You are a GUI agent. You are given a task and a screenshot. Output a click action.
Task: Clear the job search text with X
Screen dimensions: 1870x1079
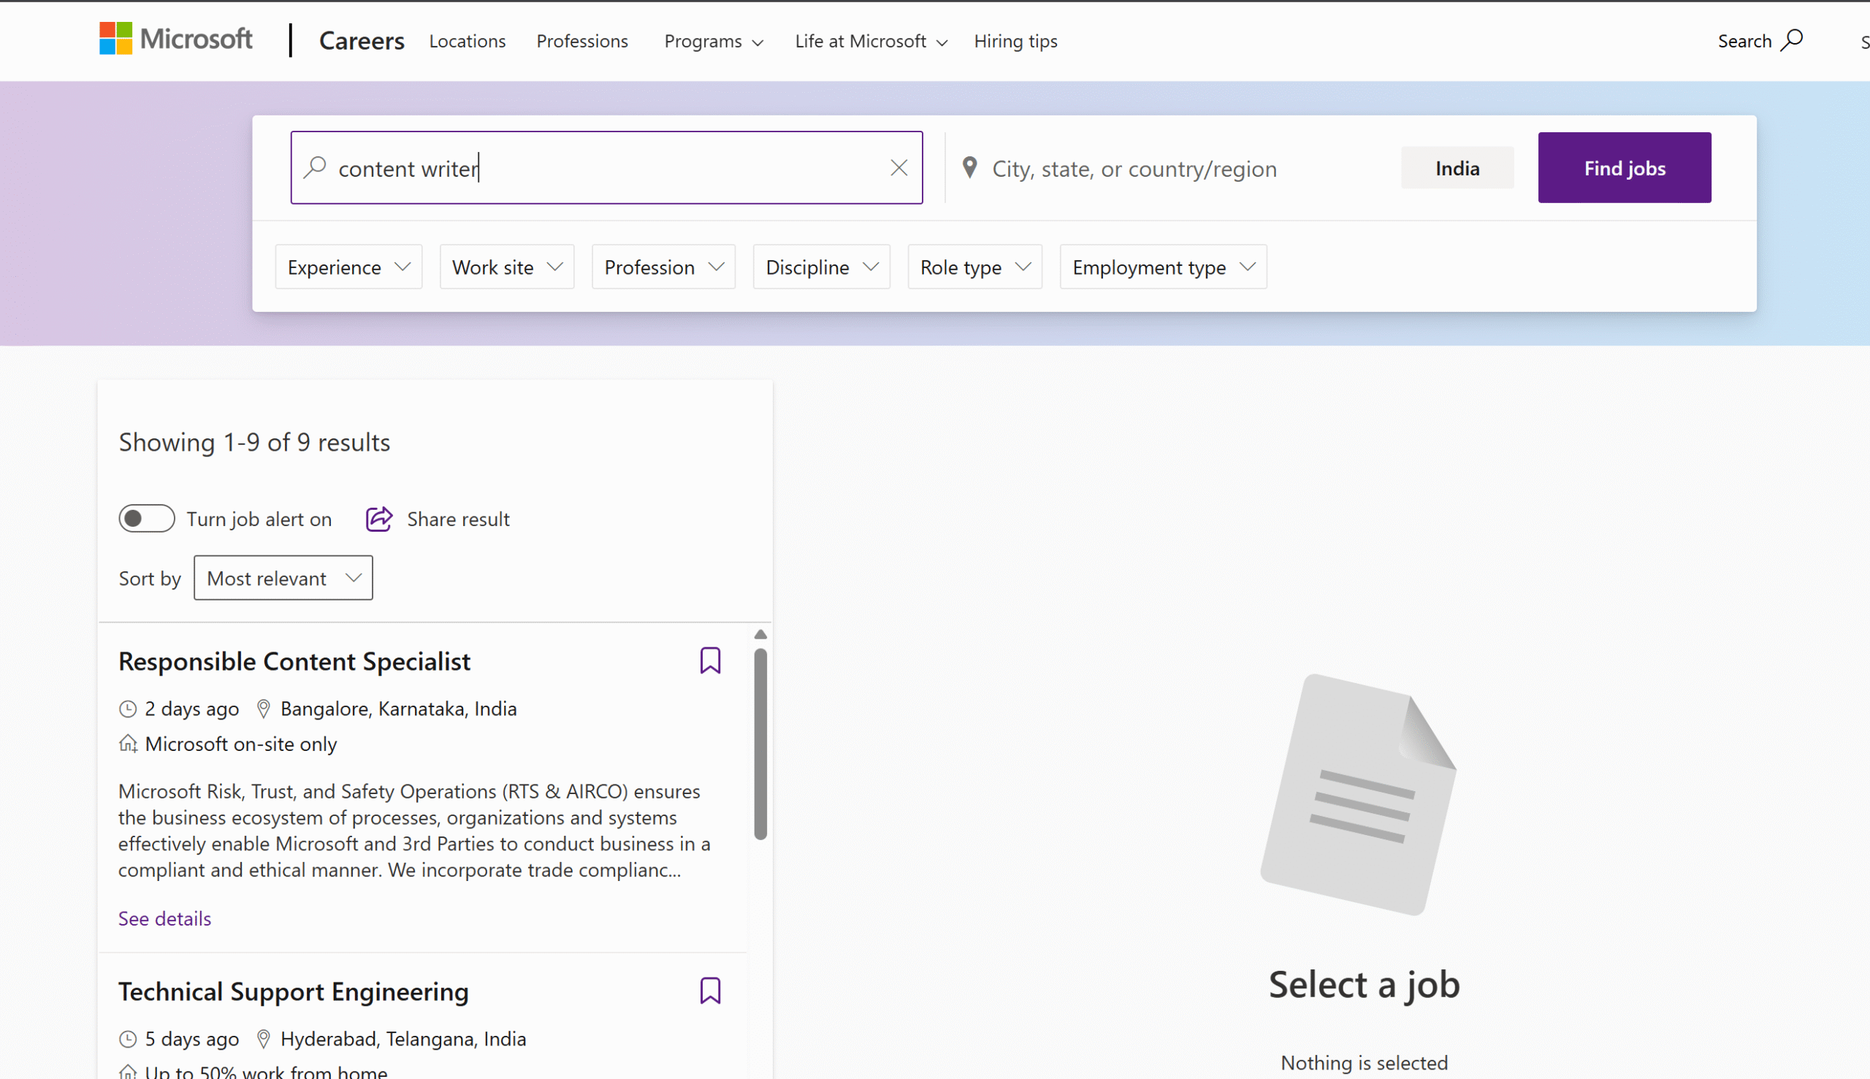pos(898,168)
